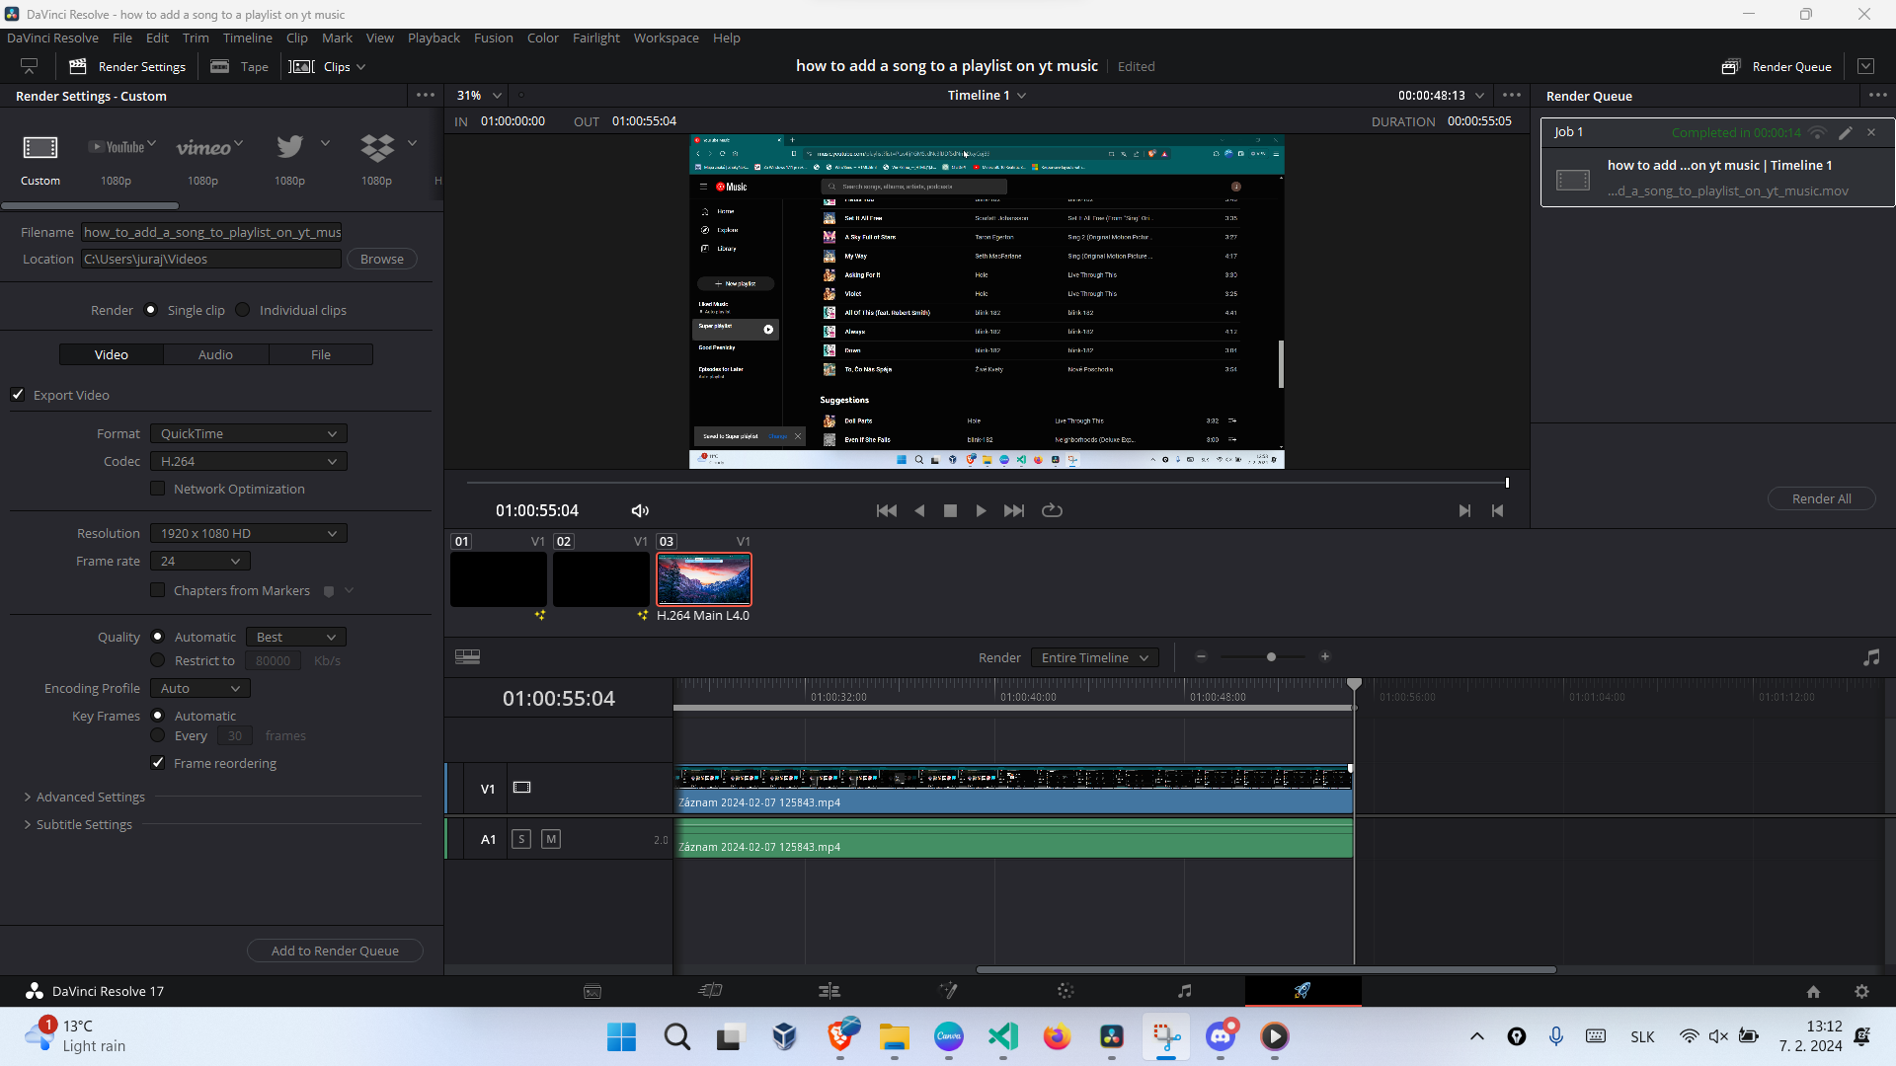Drag the timeline zoom slider control
Screen dimensions: 1896x1066
(x=1271, y=657)
